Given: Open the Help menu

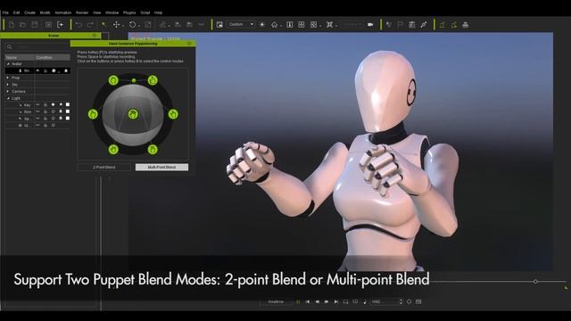Looking at the screenshot, I should click(158, 12).
